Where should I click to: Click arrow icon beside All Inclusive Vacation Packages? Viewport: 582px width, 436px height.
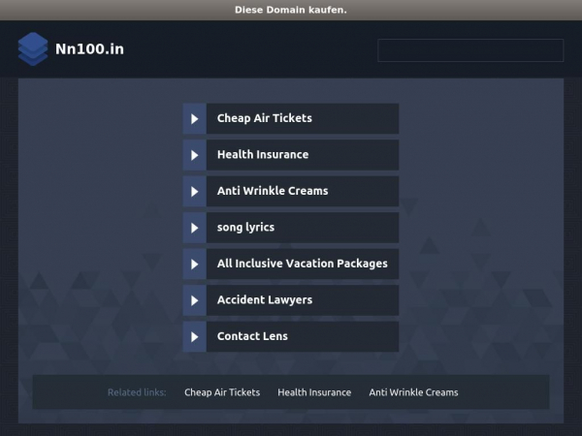tap(195, 264)
